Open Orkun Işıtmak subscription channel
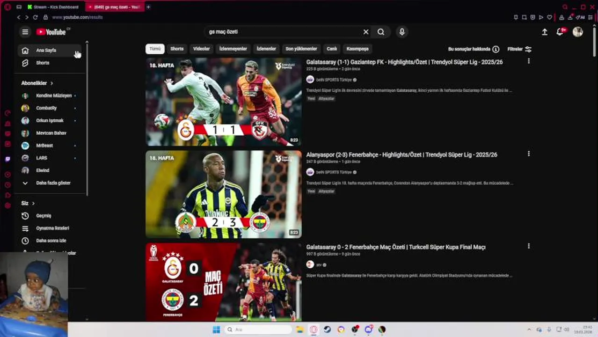Viewport: 598px width, 337px height. click(49, 120)
